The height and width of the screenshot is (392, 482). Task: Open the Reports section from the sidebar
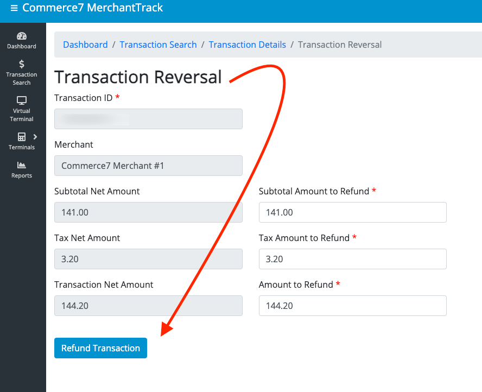(x=22, y=170)
